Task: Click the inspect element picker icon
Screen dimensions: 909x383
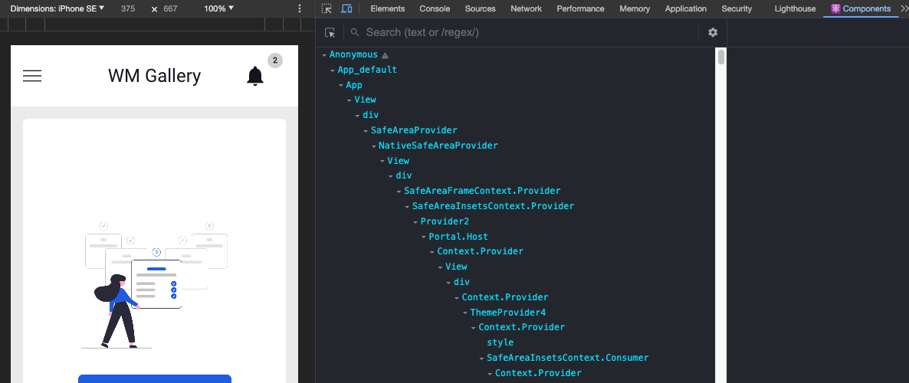Action: tap(327, 8)
